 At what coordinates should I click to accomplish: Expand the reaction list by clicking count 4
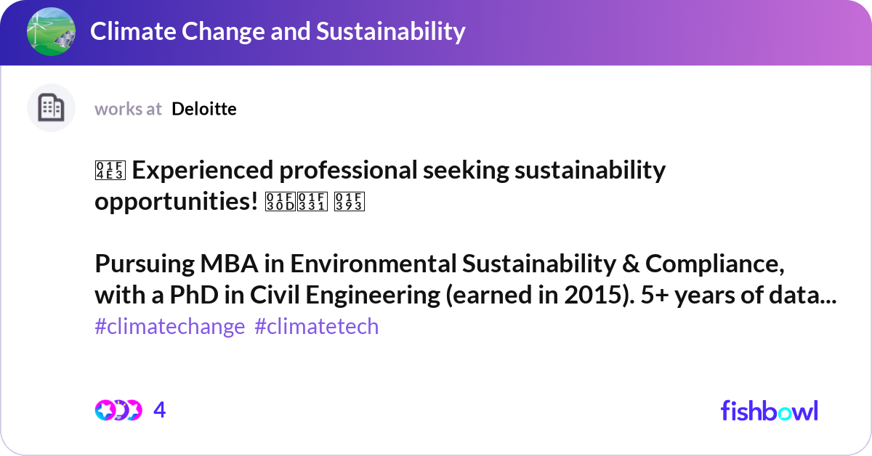click(159, 410)
